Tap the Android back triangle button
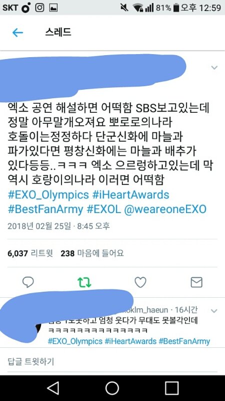 (x=53, y=388)
